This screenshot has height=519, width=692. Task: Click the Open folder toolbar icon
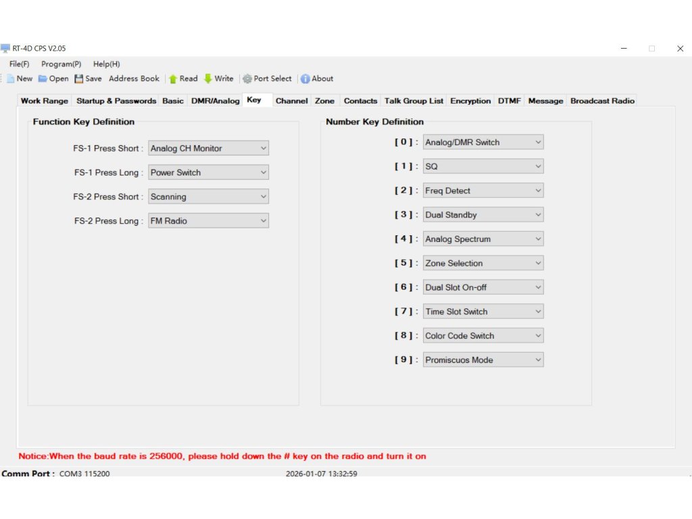(x=43, y=78)
